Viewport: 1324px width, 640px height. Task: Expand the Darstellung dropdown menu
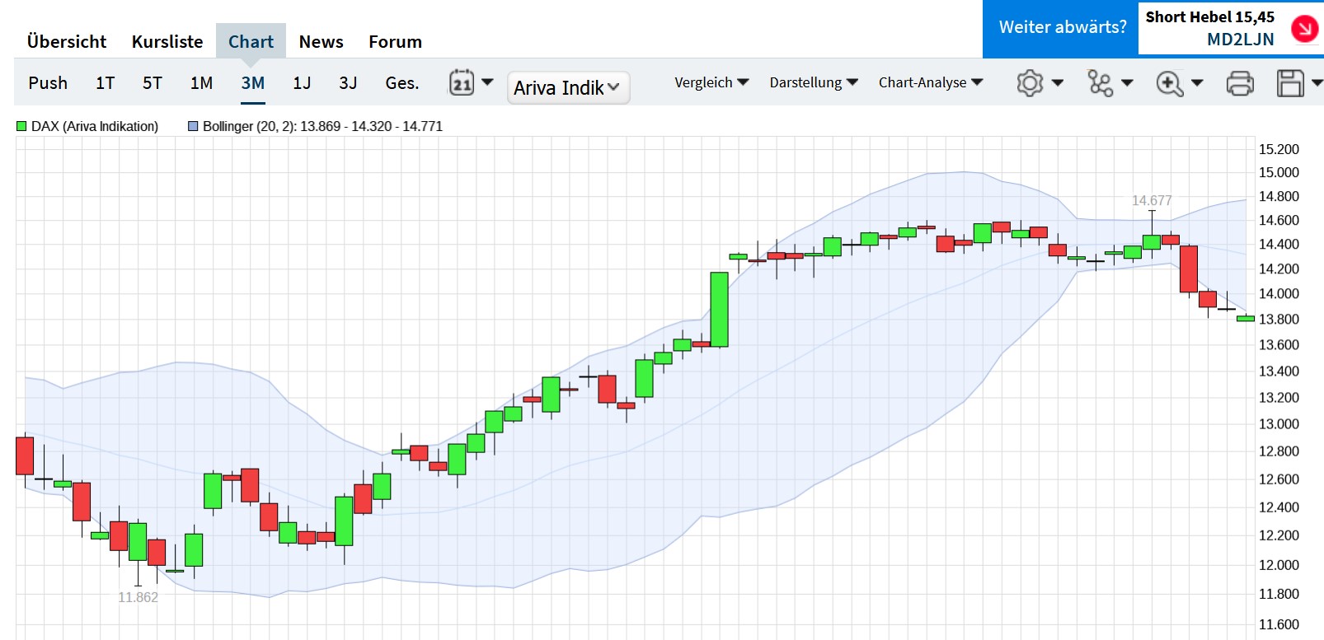(814, 82)
